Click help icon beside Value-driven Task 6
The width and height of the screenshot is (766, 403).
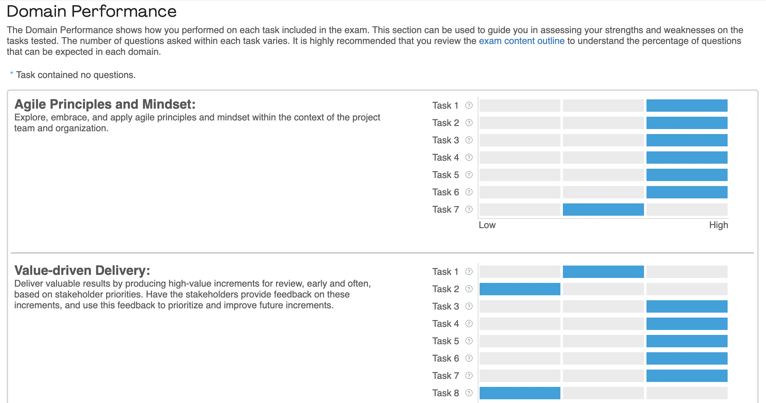pyautogui.click(x=469, y=358)
